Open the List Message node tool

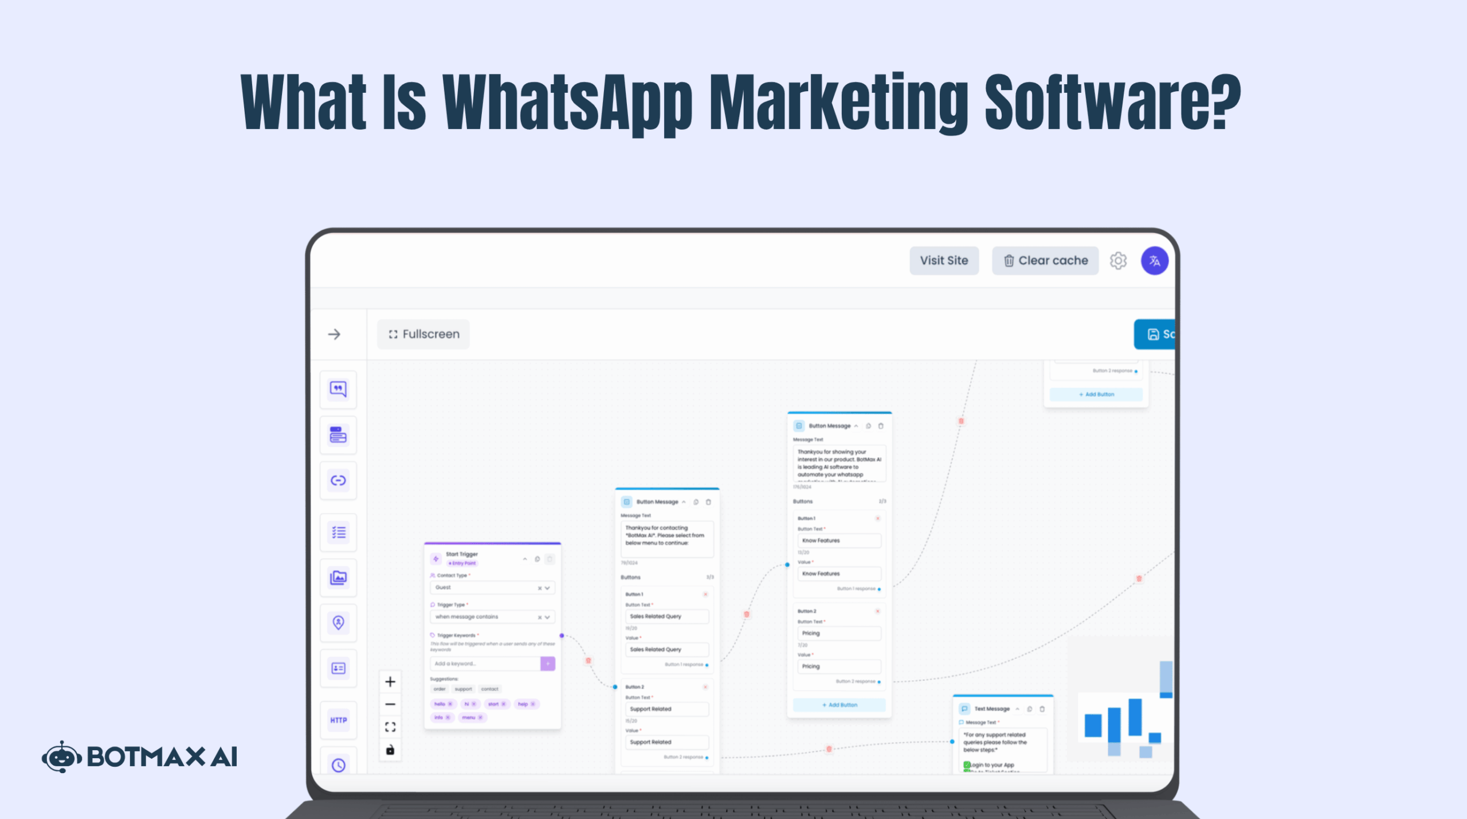pyautogui.click(x=338, y=532)
